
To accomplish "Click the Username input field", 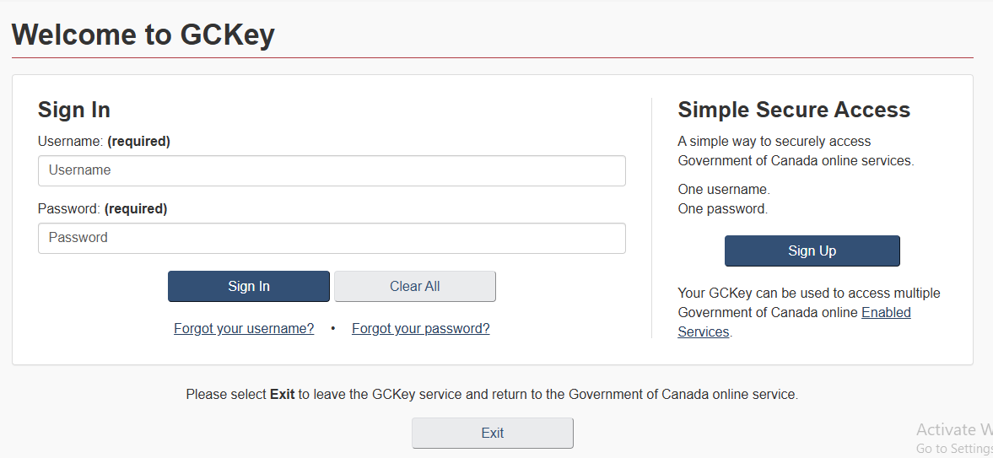I will (332, 170).
